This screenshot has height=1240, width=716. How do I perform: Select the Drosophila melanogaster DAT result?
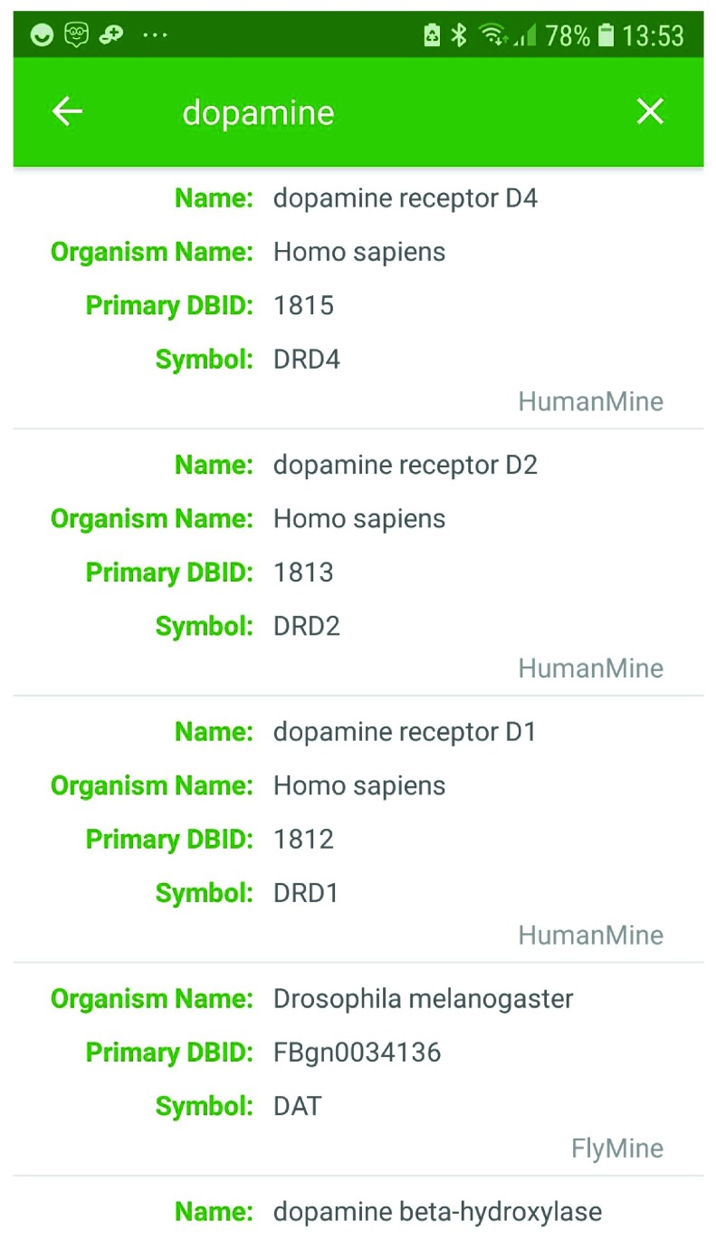click(358, 1069)
